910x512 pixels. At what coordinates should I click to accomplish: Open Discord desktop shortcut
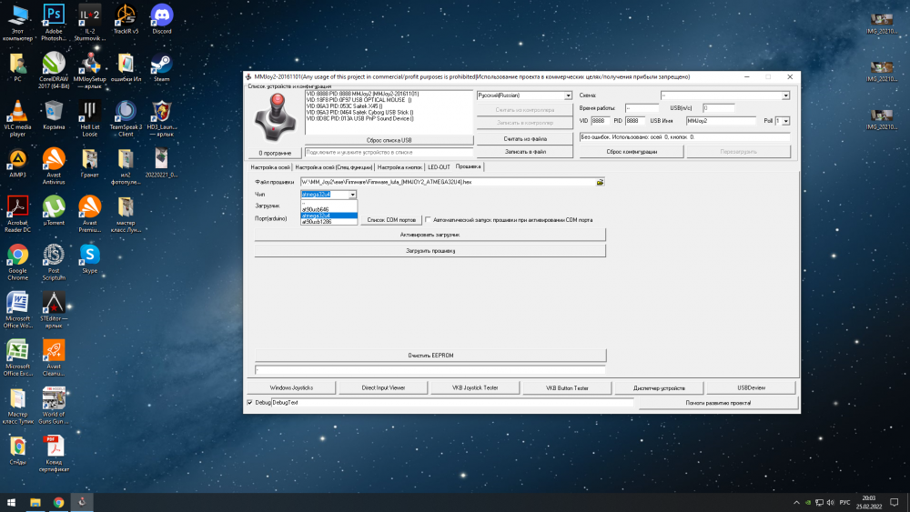click(161, 16)
